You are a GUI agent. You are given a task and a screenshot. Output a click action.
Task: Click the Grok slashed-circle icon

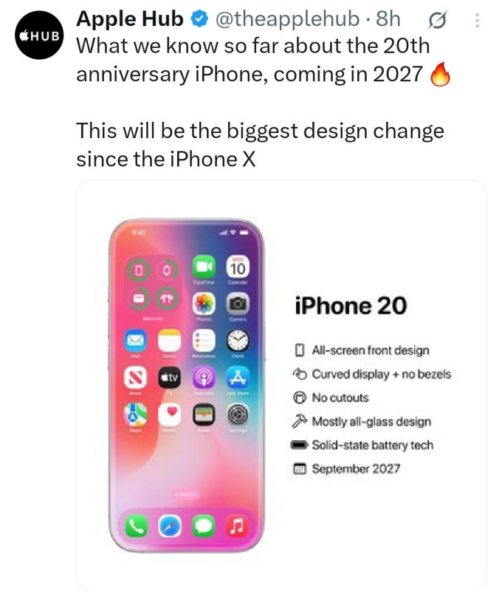(437, 21)
